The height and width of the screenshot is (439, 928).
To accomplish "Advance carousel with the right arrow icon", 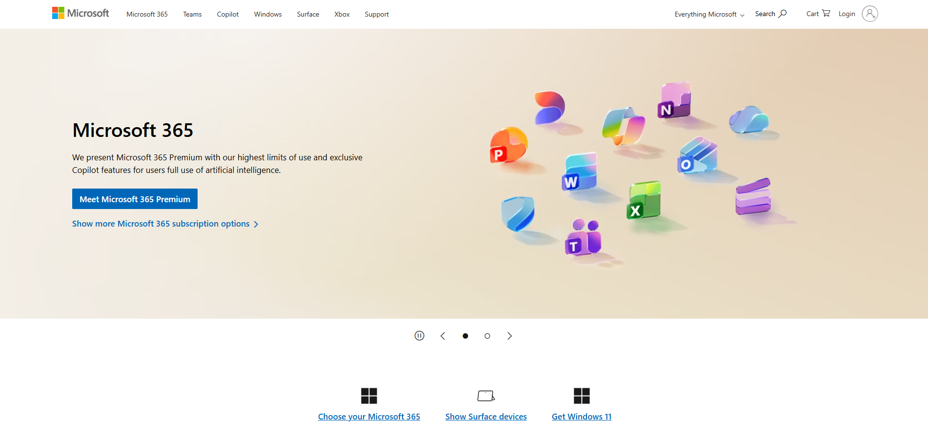I will pos(509,336).
